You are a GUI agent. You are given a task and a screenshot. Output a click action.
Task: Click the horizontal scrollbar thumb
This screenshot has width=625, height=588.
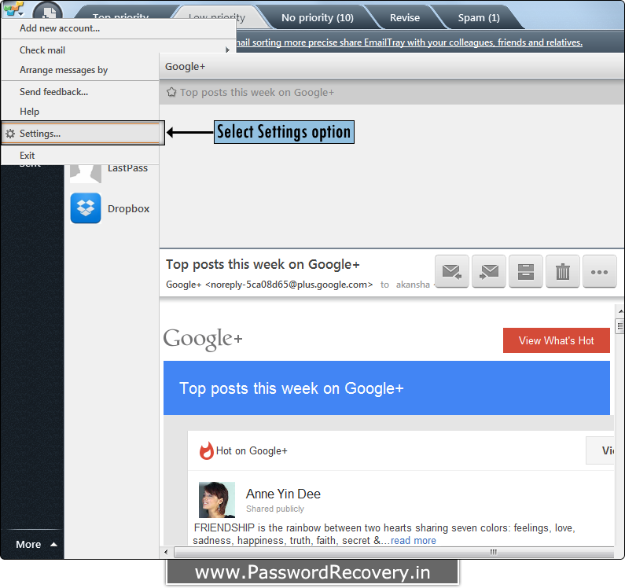395,552
